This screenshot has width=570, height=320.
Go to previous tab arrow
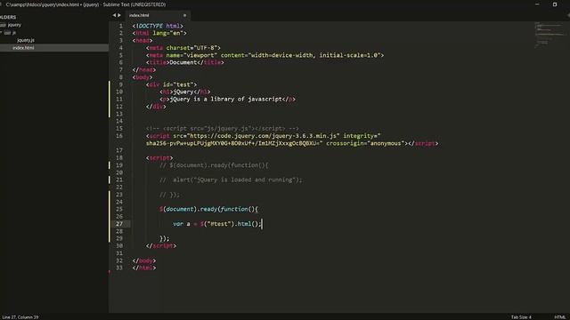114,15
